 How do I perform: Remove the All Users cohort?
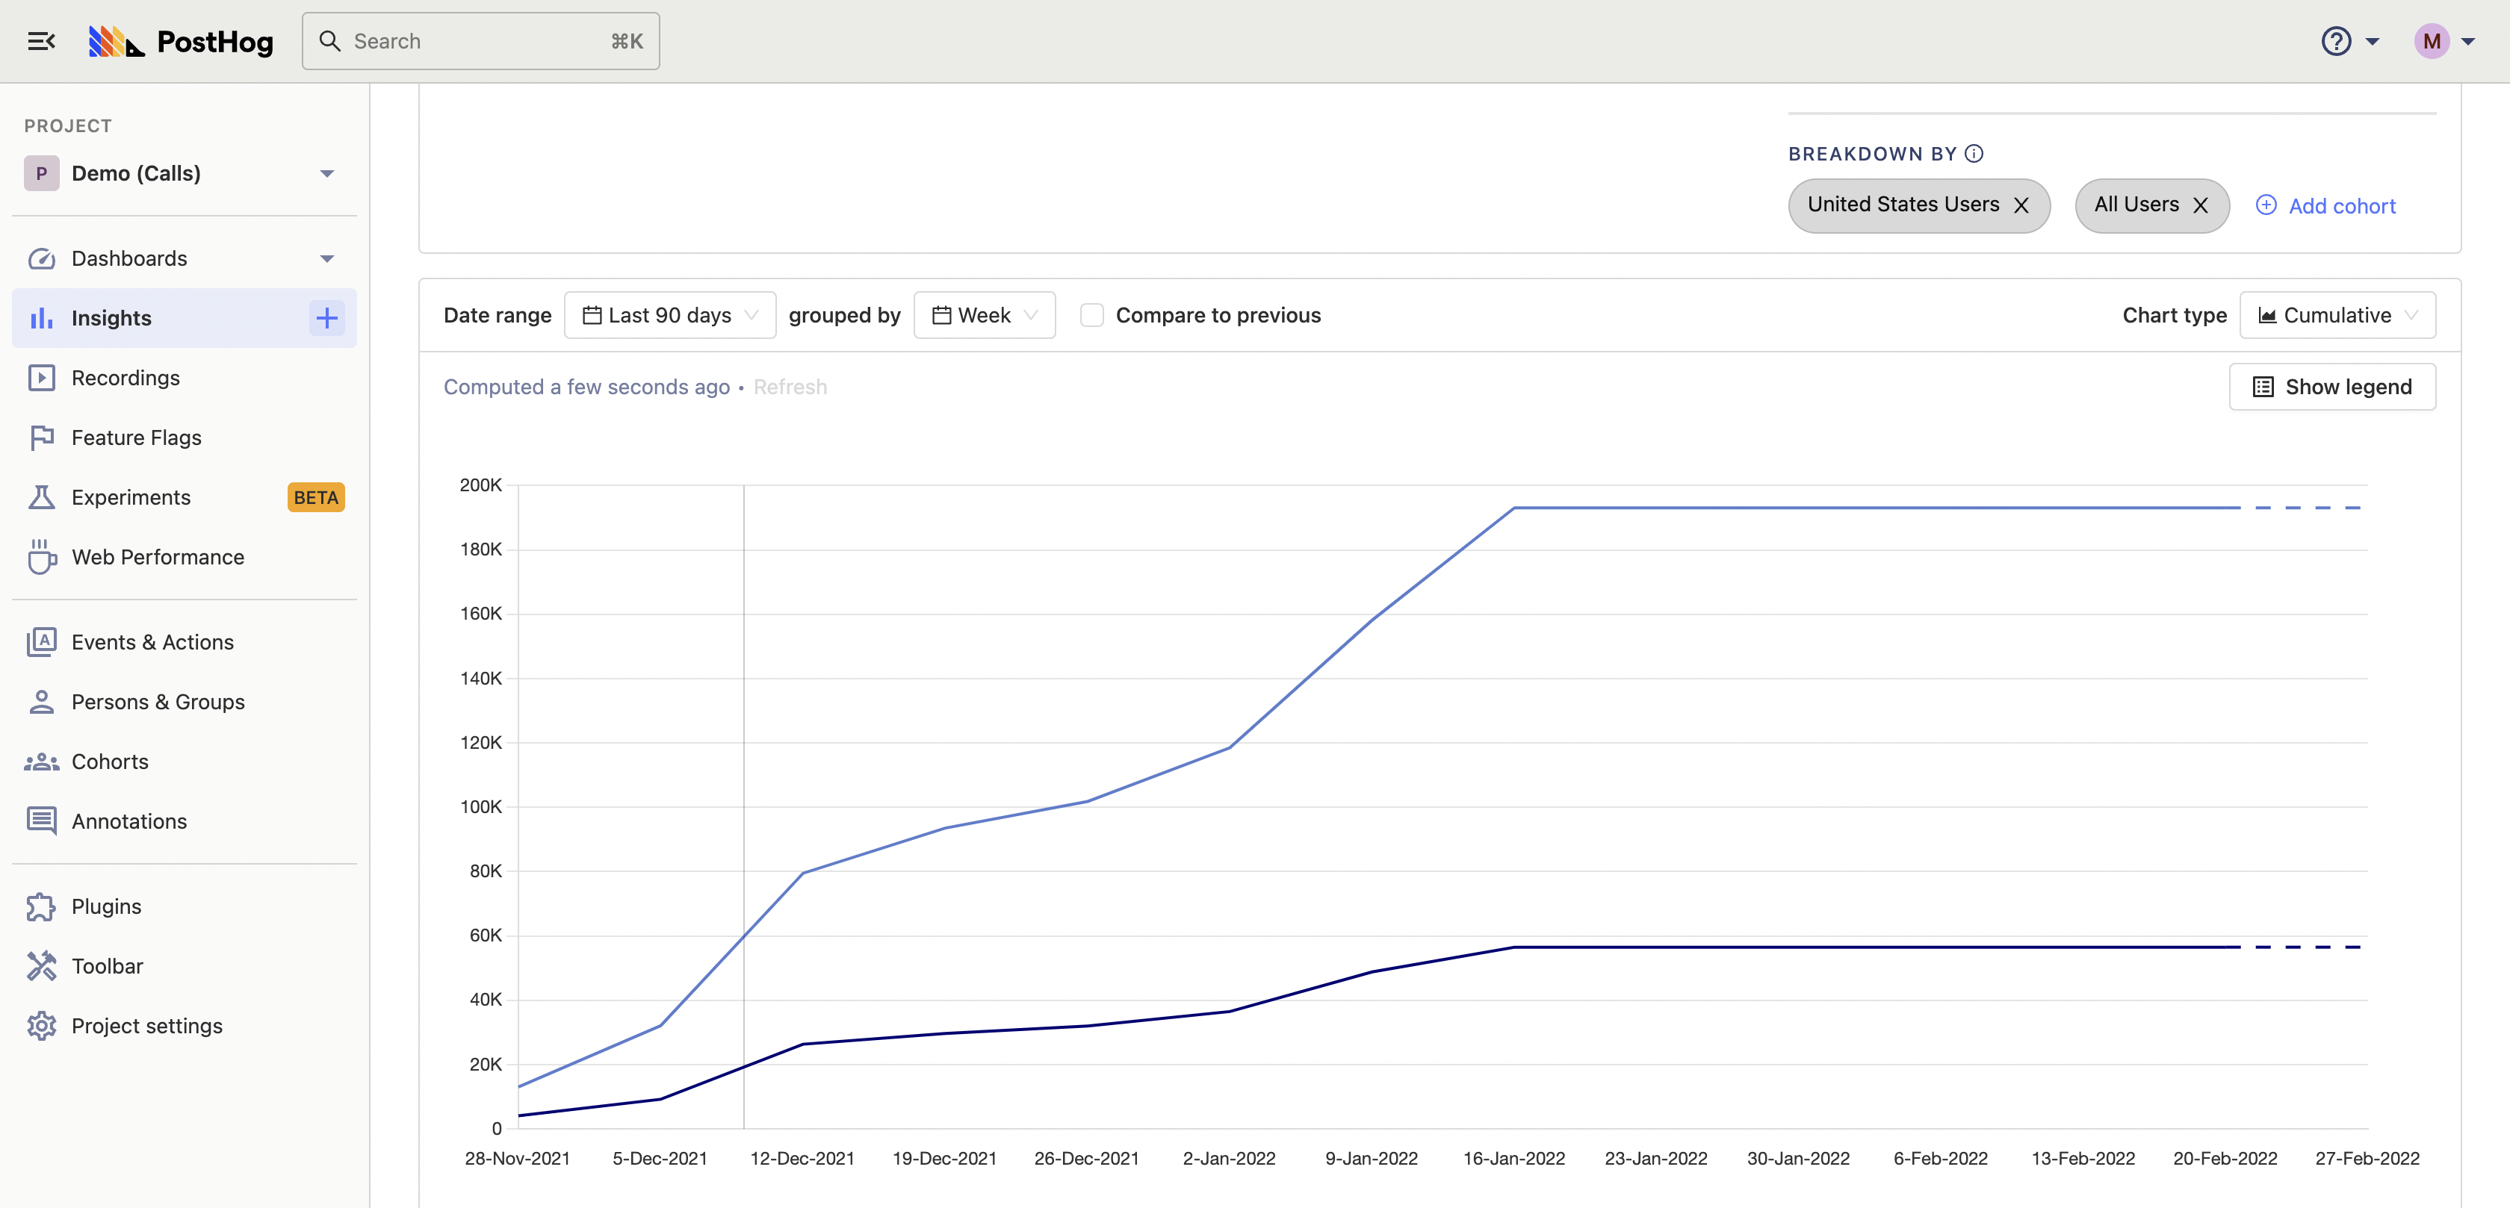(2201, 205)
